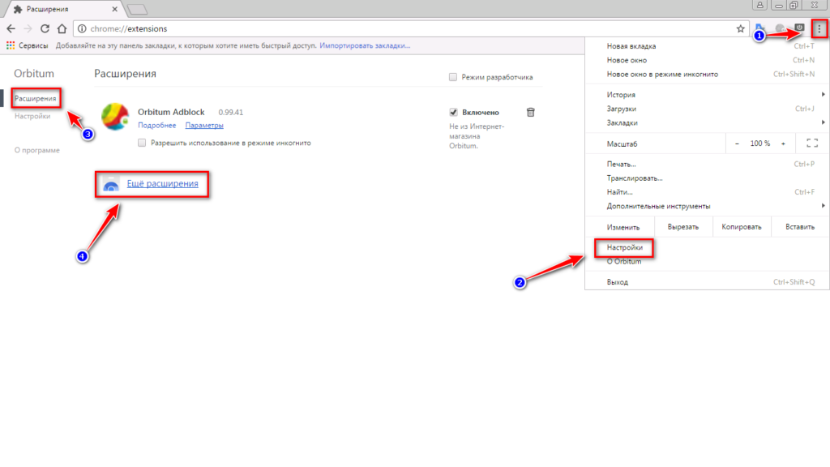The height and width of the screenshot is (467, 830).
Task: Open the Подробнее link for Orbitum Adblock
Action: (157, 126)
